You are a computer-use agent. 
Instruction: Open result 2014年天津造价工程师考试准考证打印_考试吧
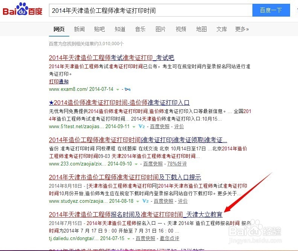point(112,58)
